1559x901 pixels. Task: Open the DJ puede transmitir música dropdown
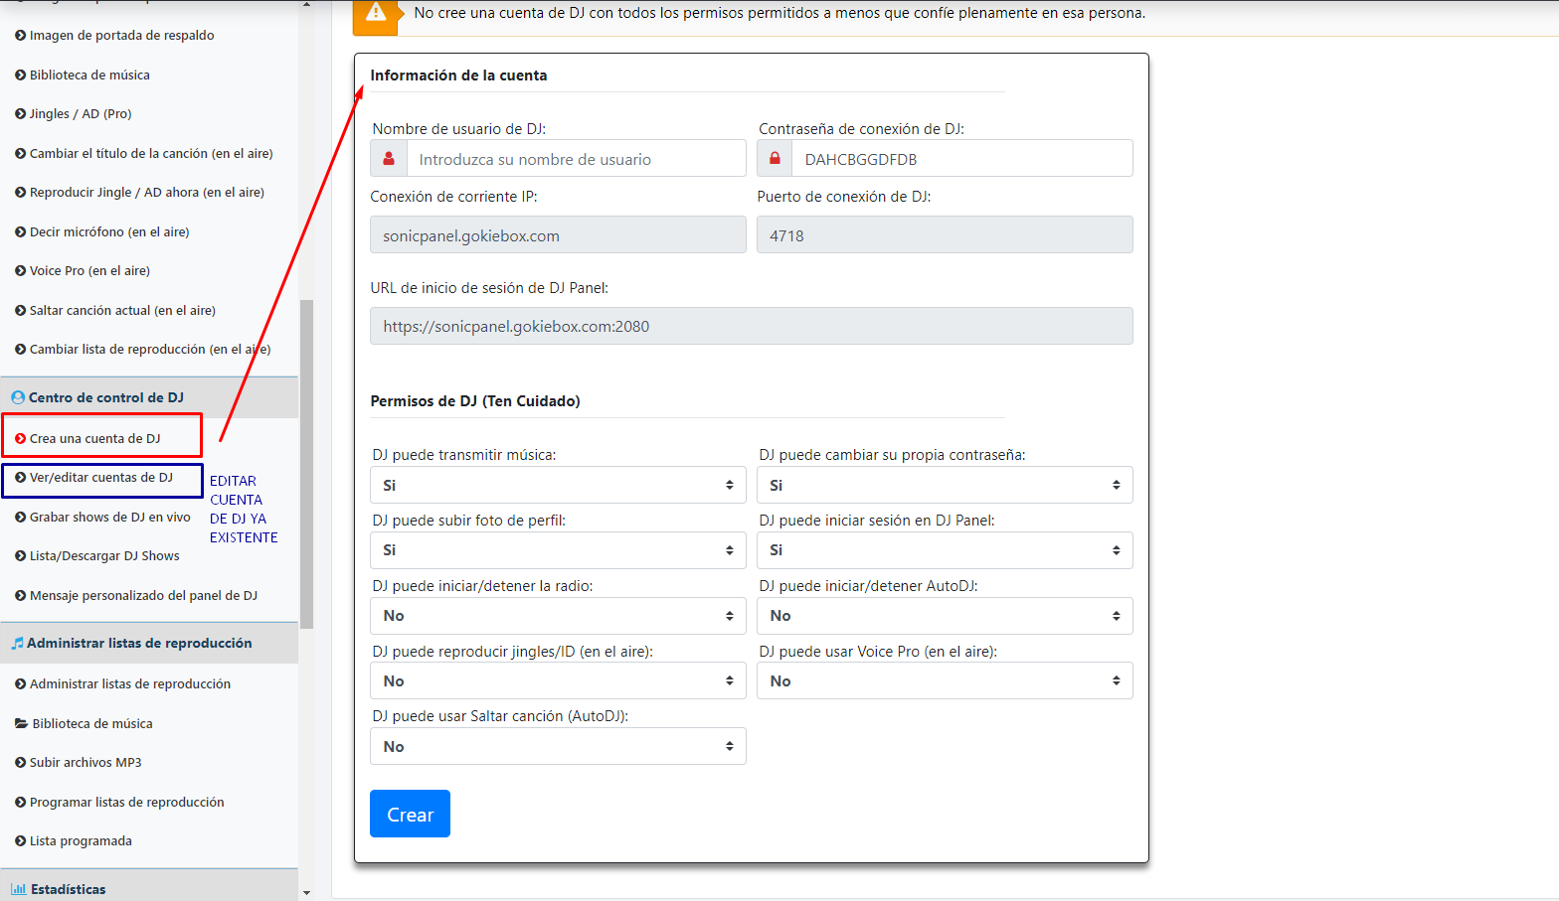tap(558, 485)
